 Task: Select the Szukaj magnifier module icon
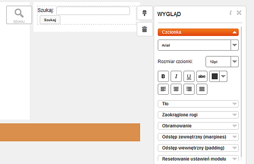tap(19, 15)
